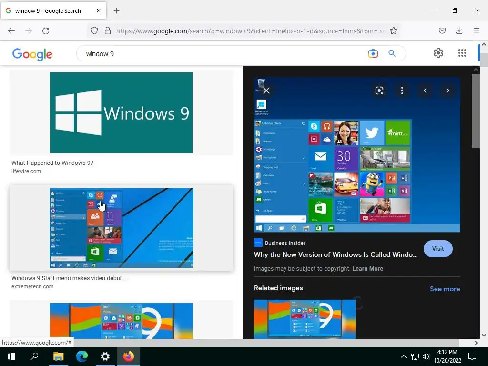Screen dimensions: 488x366
Task: Open Google quick settings gear
Action: 438,53
